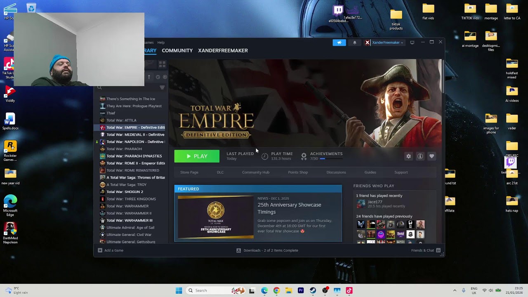Open the game info icon

pos(420,156)
